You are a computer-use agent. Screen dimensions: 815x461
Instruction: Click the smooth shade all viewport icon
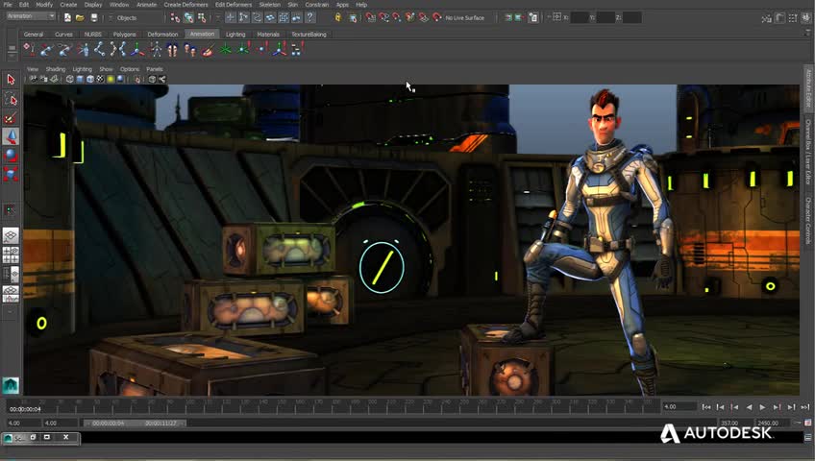pos(80,79)
